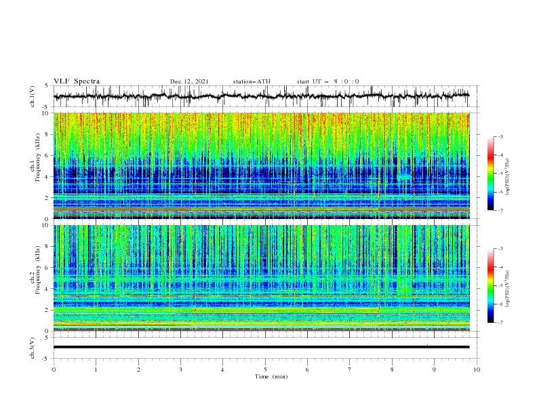Click the ch.1 colorbar '-5' tick label
537x415 pixels.
click(500, 174)
